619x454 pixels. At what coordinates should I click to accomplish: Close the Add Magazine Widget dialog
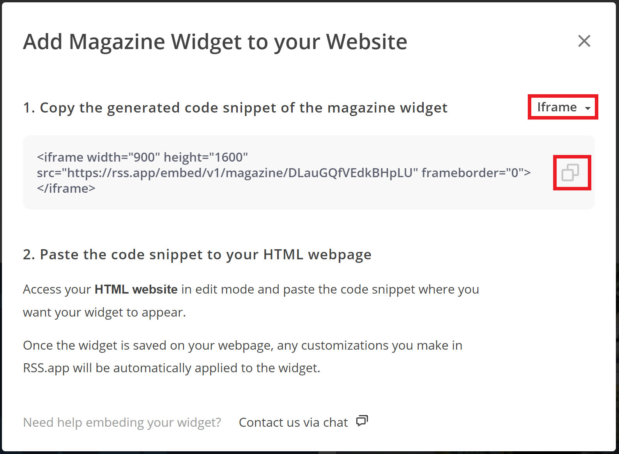[584, 41]
